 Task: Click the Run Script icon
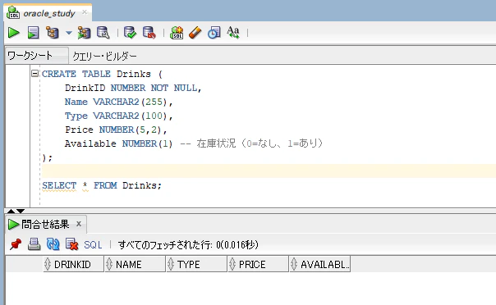(x=33, y=33)
